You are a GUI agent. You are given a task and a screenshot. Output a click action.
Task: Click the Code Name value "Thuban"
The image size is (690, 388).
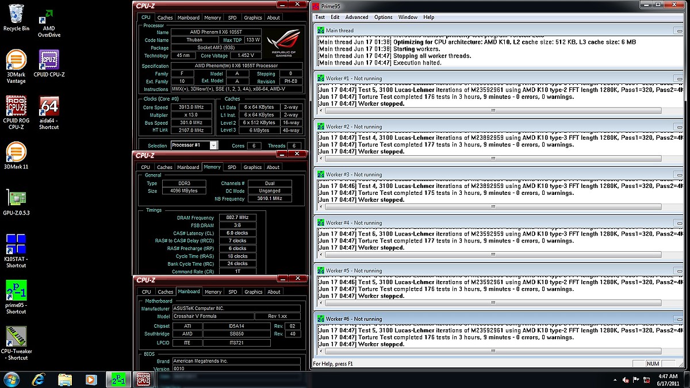(x=194, y=40)
